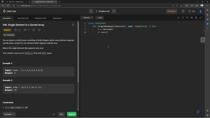Open the browser settings and more menu
Viewport: 210px width, 118px height.
click(207, 6)
